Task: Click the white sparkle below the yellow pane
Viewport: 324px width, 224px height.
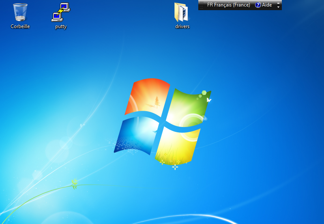Action: pos(175,166)
